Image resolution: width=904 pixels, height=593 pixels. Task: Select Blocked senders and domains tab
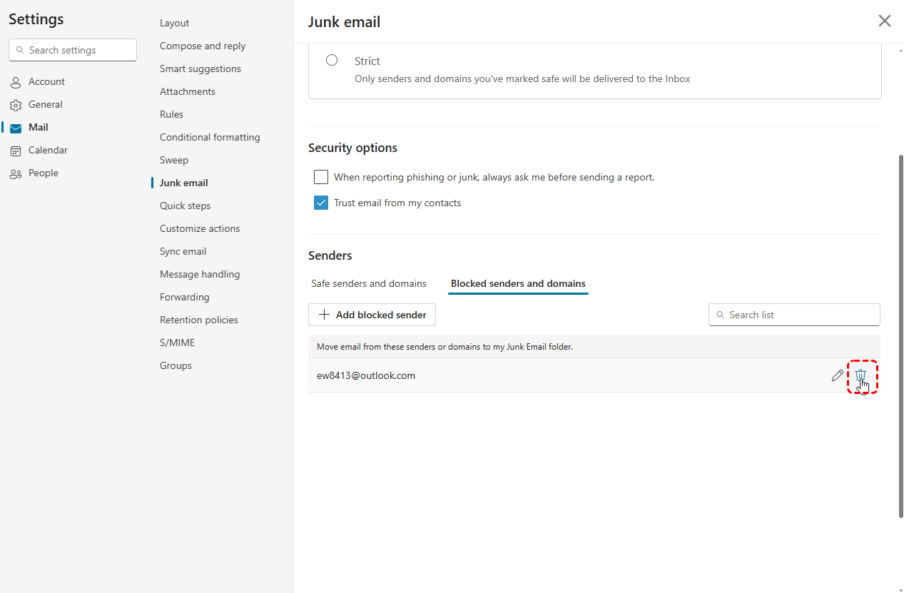[518, 283]
